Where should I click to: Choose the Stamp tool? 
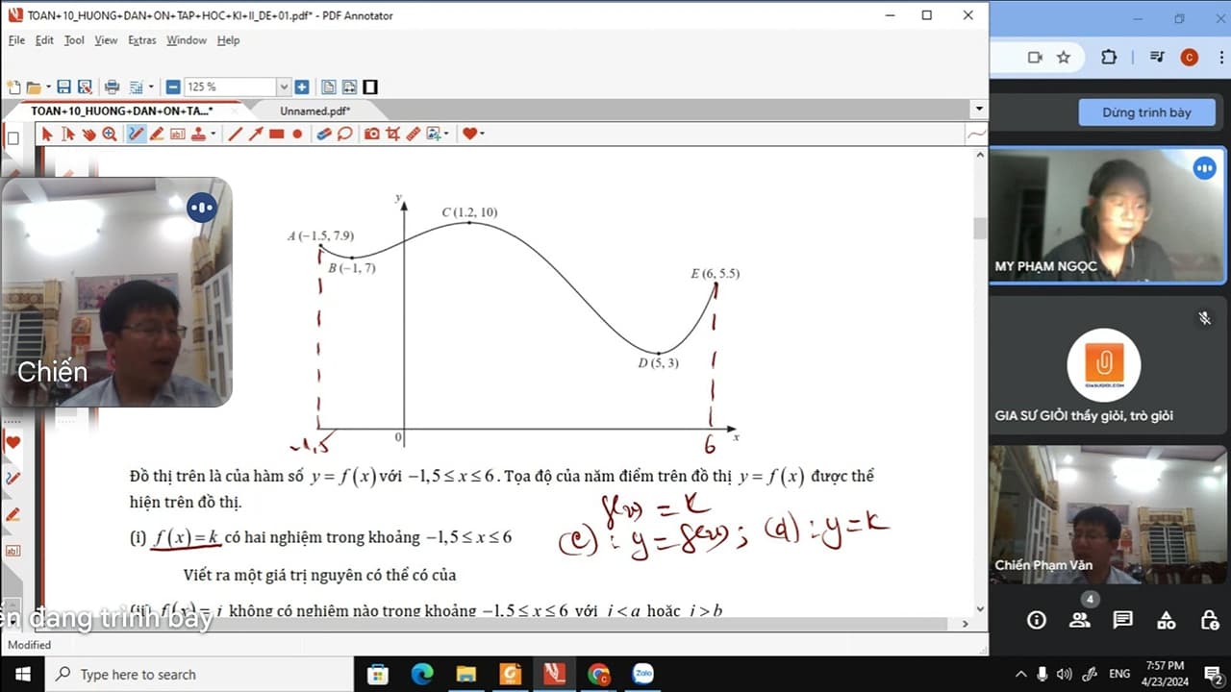[199, 134]
